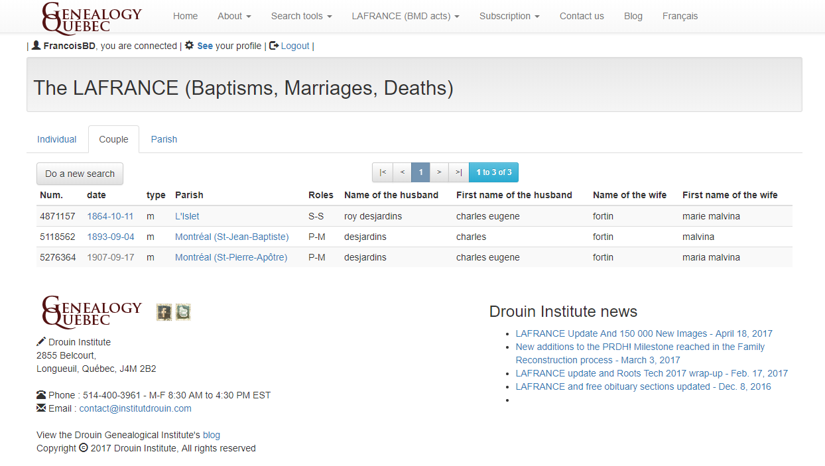Click the 1 to 3 of 3 results indicator
This screenshot has height=466, width=825.
point(494,172)
